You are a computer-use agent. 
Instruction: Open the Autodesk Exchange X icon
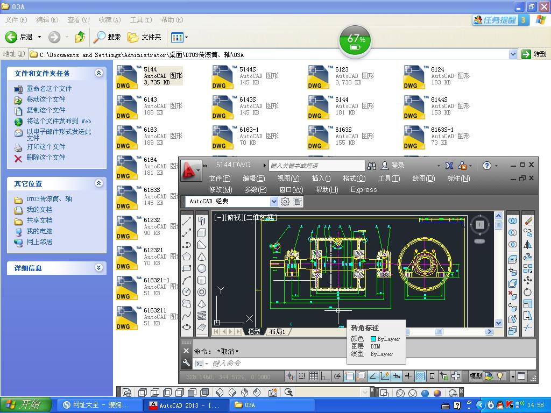449,166
